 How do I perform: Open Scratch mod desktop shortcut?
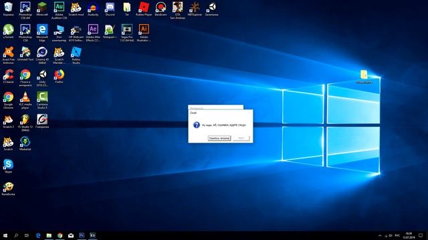click(x=76, y=9)
